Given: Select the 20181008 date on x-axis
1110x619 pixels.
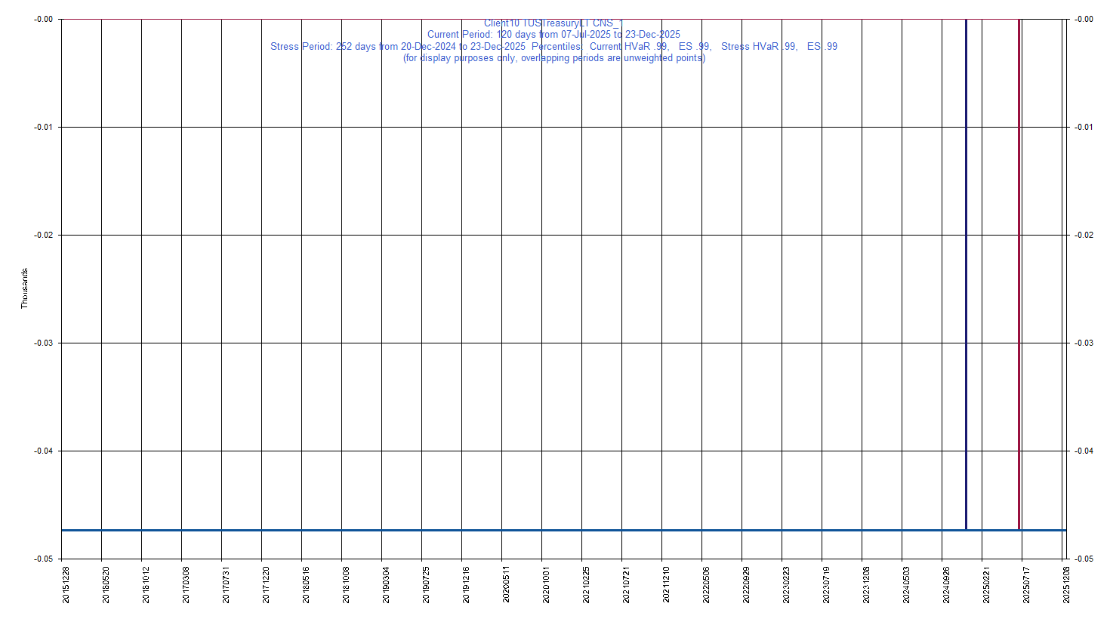Looking at the screenshot, I should point(346,584).
